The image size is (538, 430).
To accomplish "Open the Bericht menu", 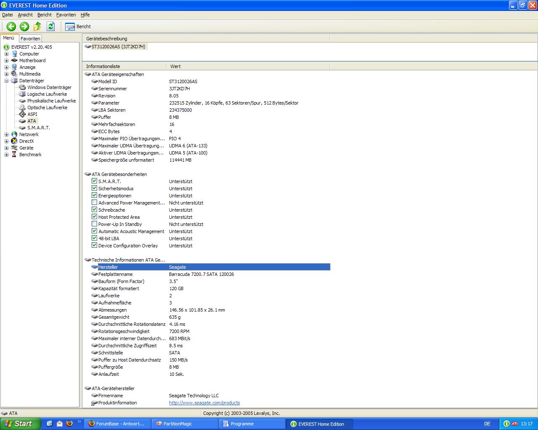I will point(45,15).
